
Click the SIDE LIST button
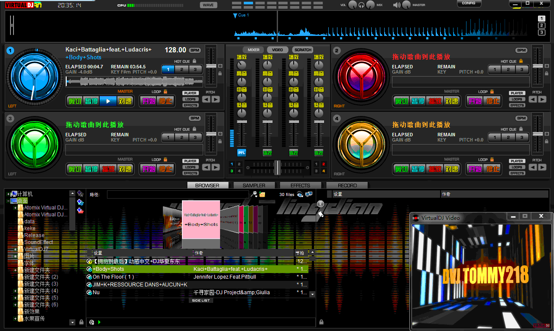[201, 300]
